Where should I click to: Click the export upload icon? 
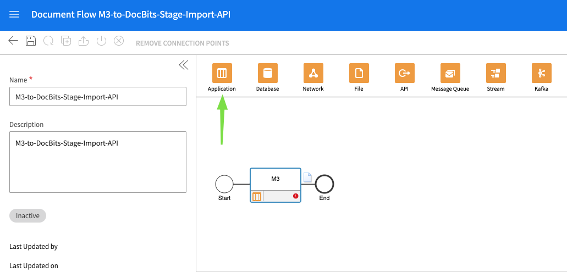pyautogui.click(x=84, y=41)
